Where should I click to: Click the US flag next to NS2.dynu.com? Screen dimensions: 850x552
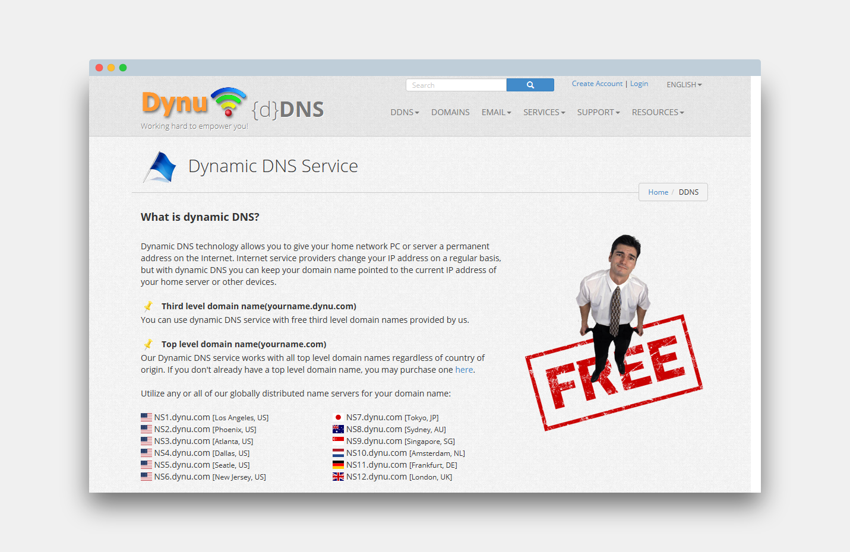[x=146, y=429]
